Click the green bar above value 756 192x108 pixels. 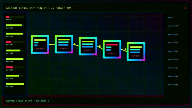click(x=13, y=50)
